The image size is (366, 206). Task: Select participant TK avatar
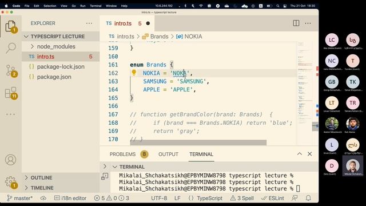click(353, 82)
